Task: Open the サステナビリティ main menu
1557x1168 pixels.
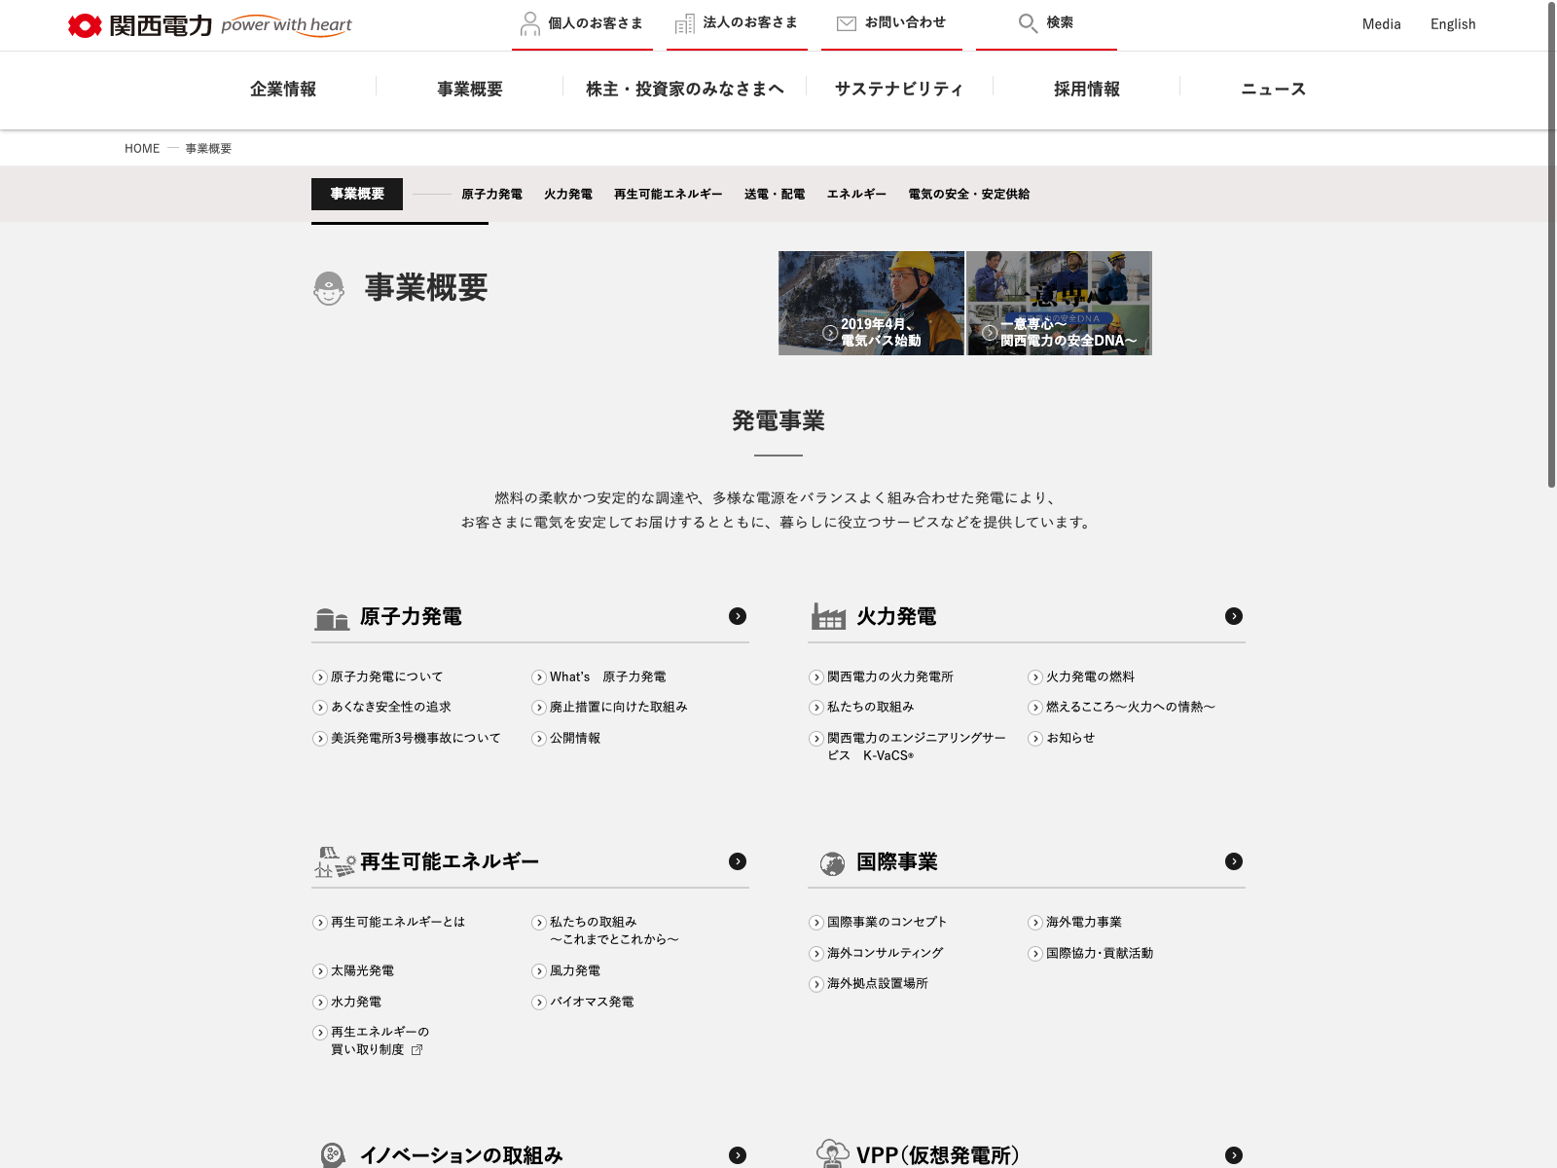Action: tap(899, 90)
